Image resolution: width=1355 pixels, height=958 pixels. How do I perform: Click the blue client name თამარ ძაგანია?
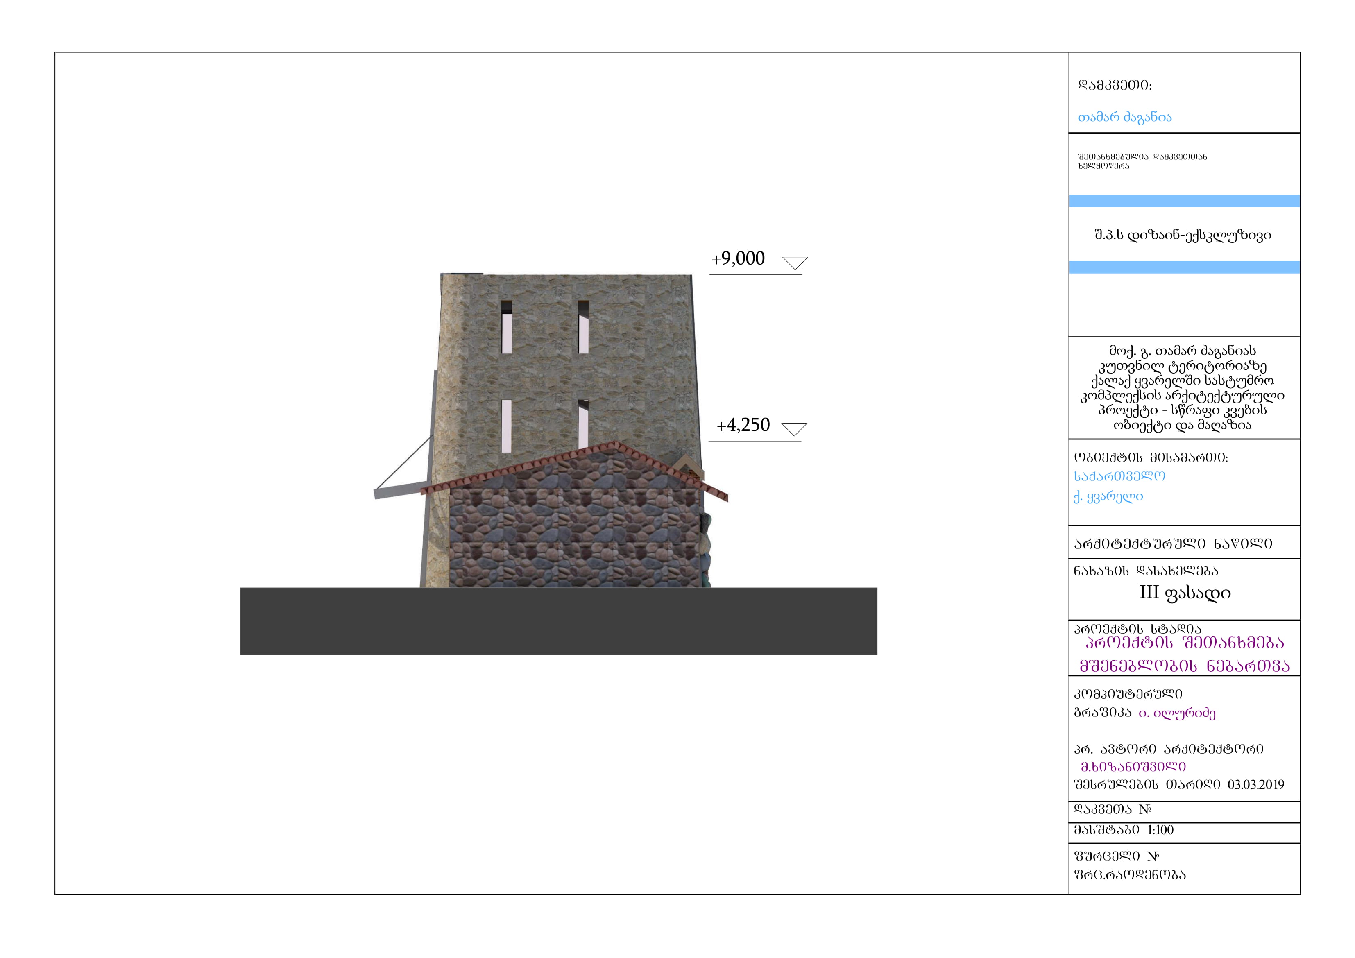point(1124,118)
